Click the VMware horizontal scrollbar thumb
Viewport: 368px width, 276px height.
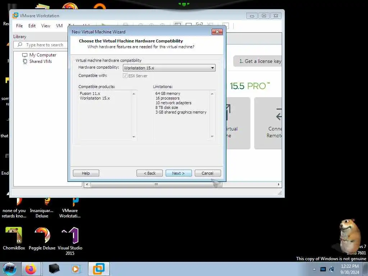coord(156,185)
